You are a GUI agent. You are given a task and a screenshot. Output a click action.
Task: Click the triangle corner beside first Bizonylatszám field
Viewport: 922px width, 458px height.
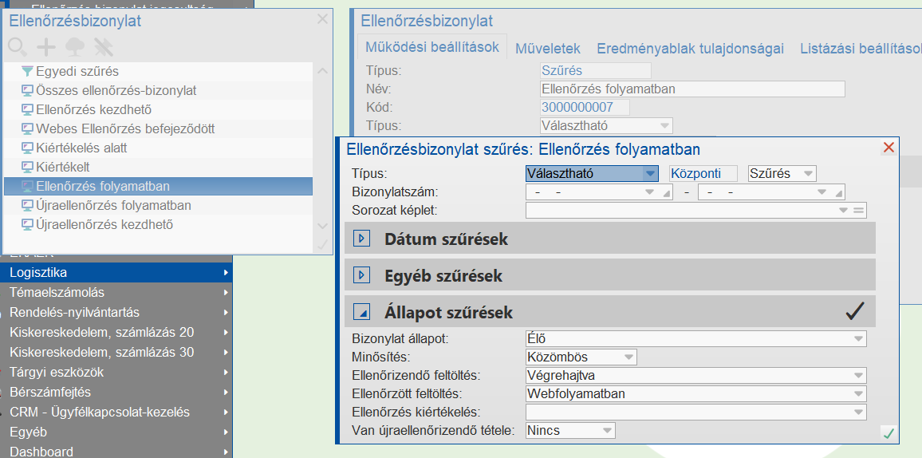tap(667, 193)
